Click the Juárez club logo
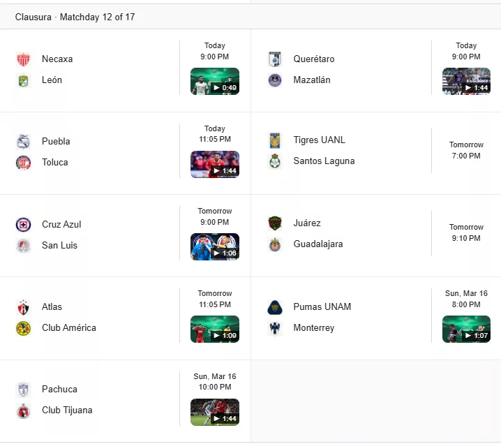 click(x=275, y=223)
